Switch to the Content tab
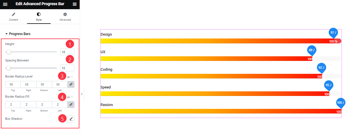Image resolution: width=352 pixels, height=133 pixels. [14, 17]
